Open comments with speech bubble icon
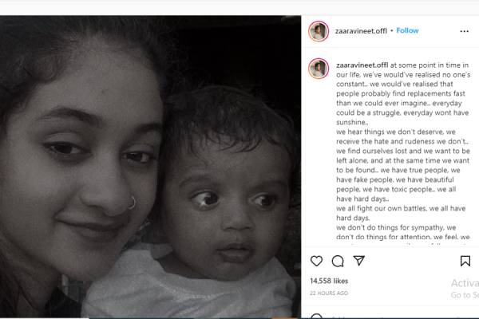Screen dimensions: 479x319 pos(338,261)
